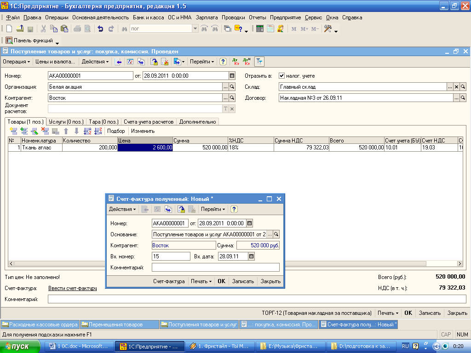Viewport: 471px width, 353px height.
Task: Open the Зарплата menu
Action: point(207,17)
